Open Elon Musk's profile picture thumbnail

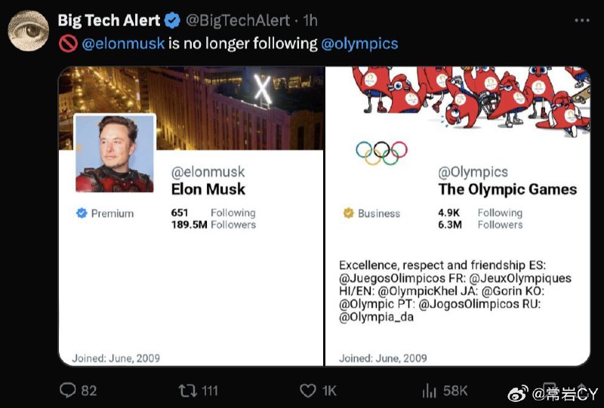point(115,153)
